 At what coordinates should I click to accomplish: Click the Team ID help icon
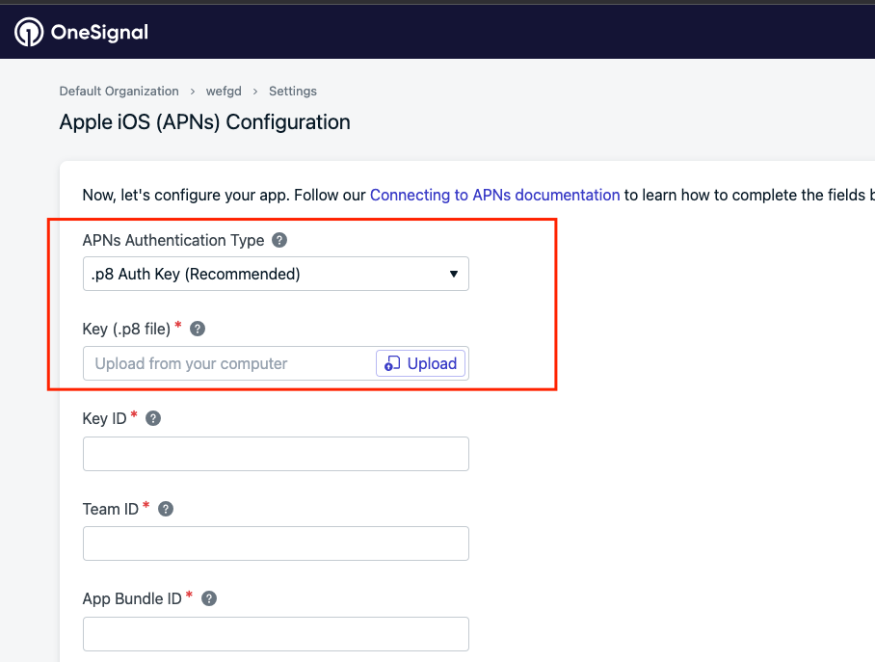tap(166, 509)
